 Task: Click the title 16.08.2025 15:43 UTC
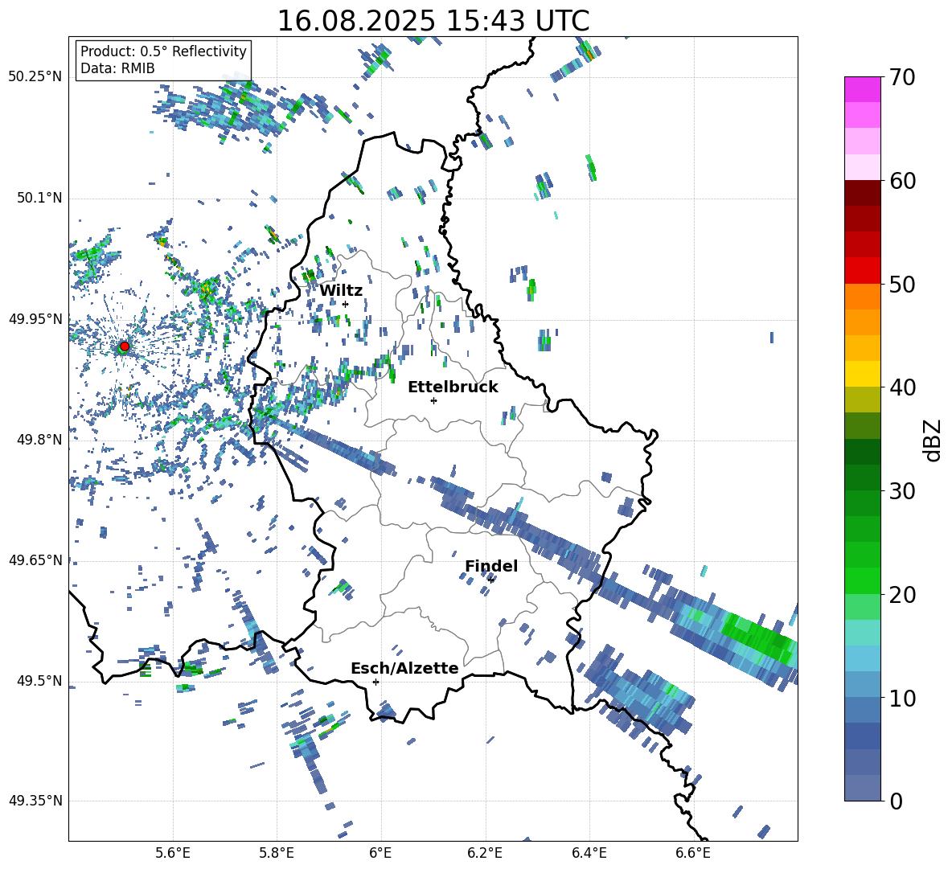pyautogui.click(x=433, y=21)
